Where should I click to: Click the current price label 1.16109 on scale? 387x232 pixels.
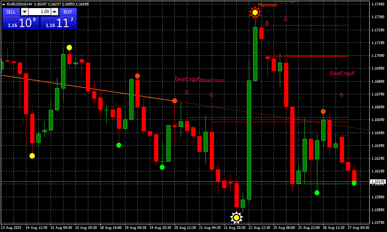[x=378, y=181]
